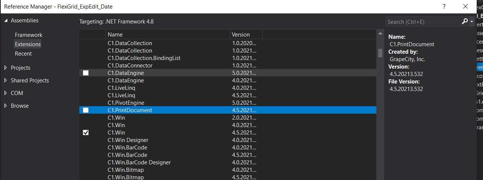This screenshot has width=483, height=180.
Task: Sort by the Version column header
Action: point(246,35)
